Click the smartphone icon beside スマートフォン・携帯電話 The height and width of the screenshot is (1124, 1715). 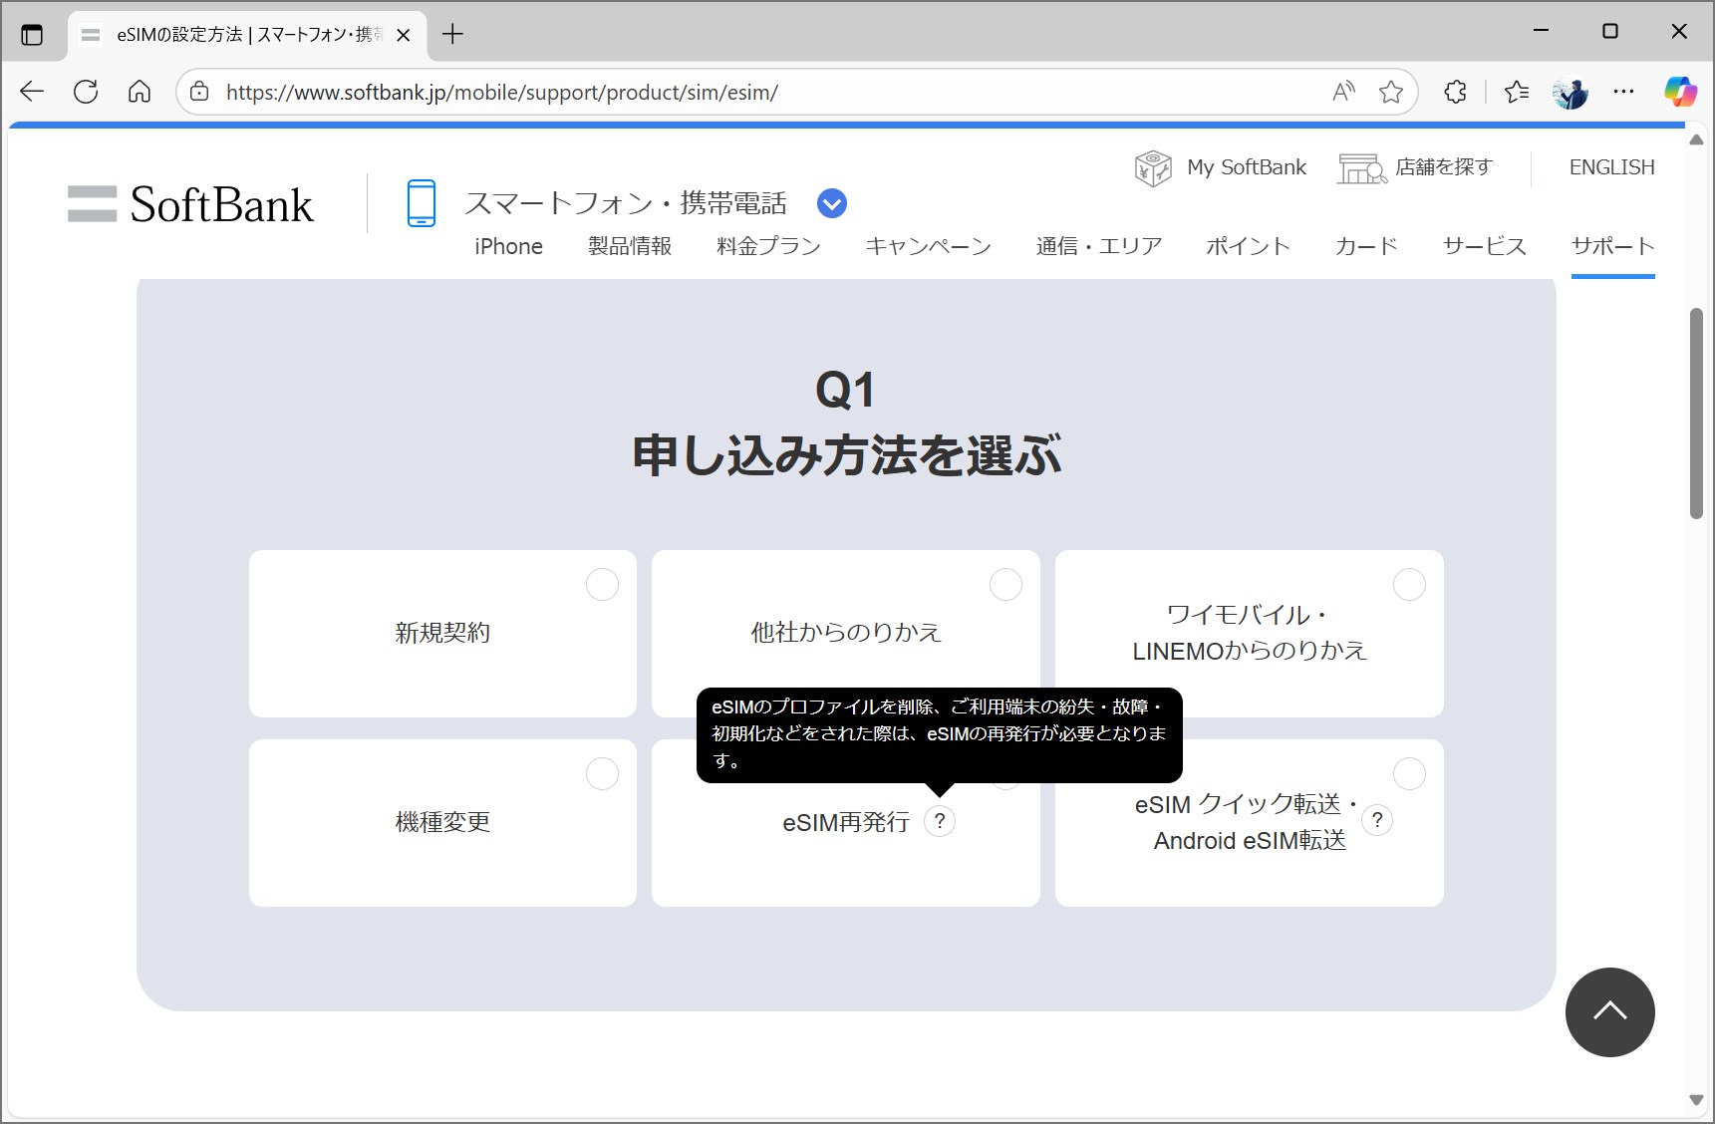coord(422,202)
